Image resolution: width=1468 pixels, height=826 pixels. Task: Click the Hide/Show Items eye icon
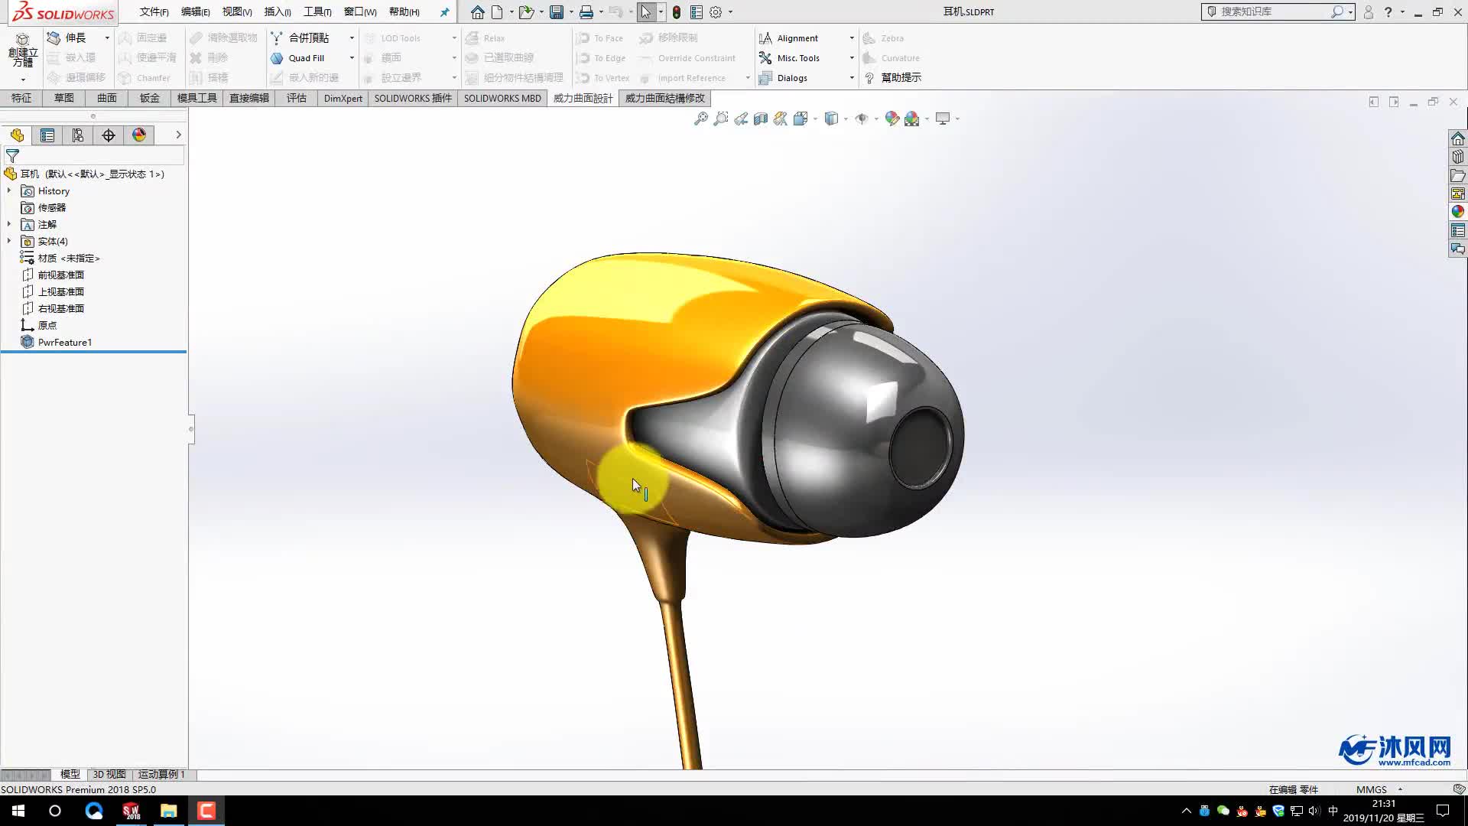click(862, 119)
